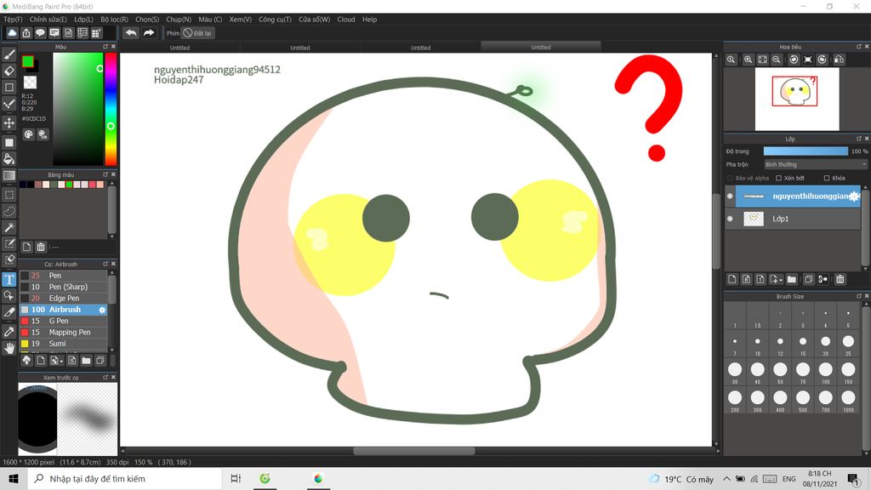The width and height of the screenshot is (871, 490).
Task: Click the rainbow hue slider strip
Action: pyautogui.click(x=111, y=109)
